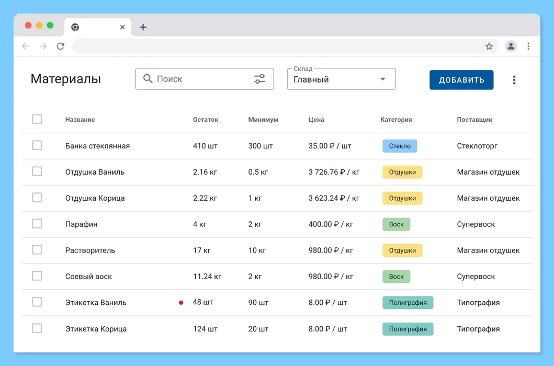
Task: Click the magnifier icon in Поиск field
Action: (x=148, y=78)
